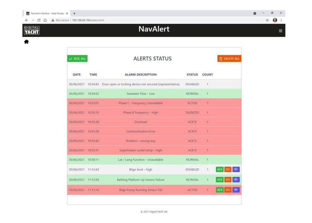Screen dimensions: 312x223
Task: Acknowledge all alerts with ACK ALL
Action: tap(77, 59)
